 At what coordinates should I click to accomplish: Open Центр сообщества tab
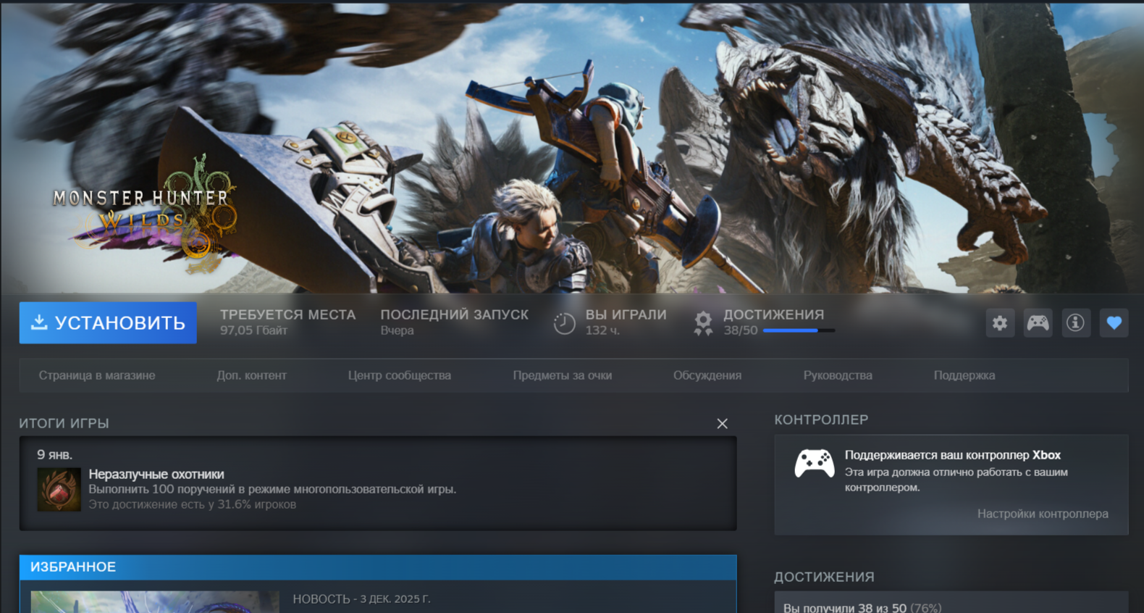(400, 375)
